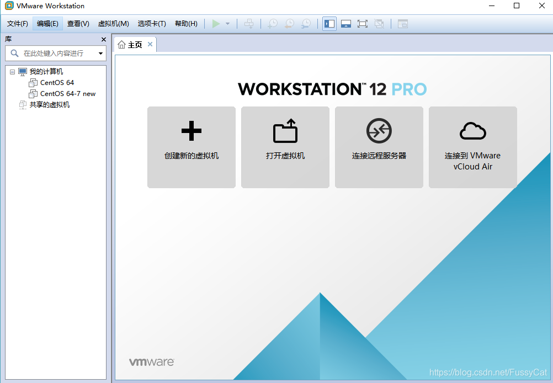Screen dimensions: 553x383
Task: Toggle the thumbnail bar view icon
Action: (x=346, y=24)
